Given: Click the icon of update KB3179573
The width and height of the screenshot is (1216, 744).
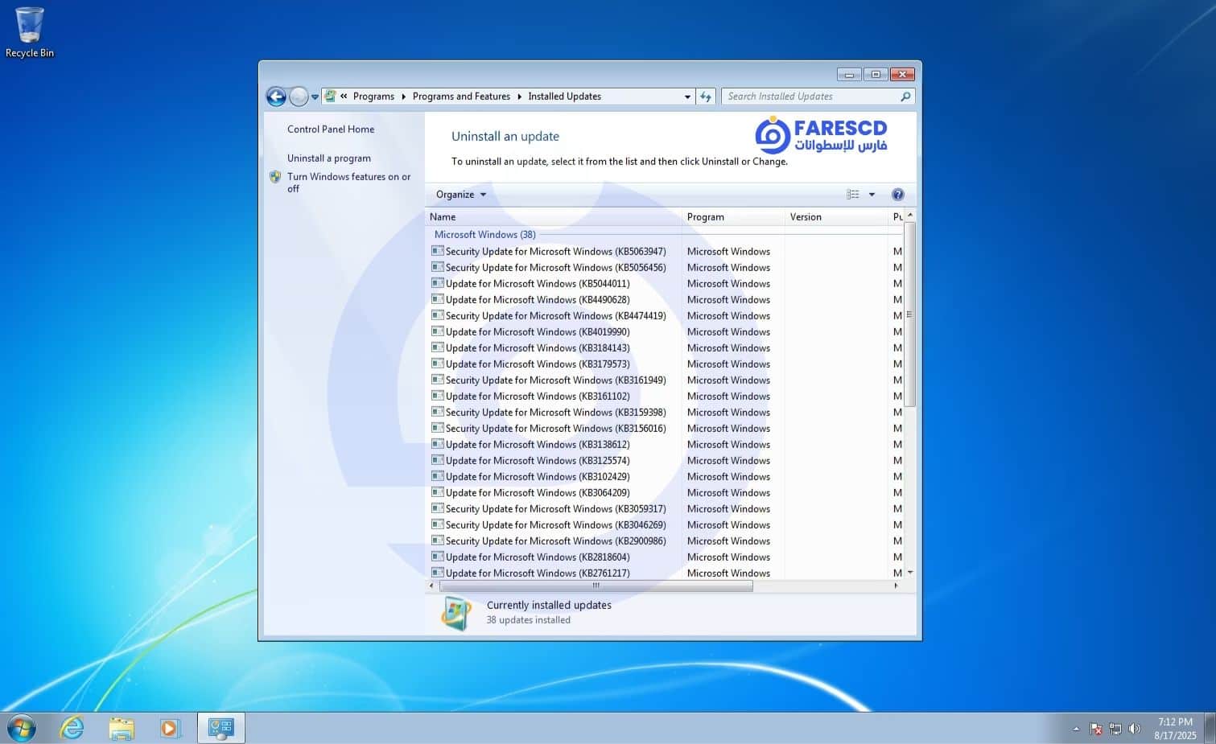Looking at the screenshot, I should click(438, 364).
